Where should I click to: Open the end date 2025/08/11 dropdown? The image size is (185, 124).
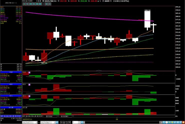55,122
